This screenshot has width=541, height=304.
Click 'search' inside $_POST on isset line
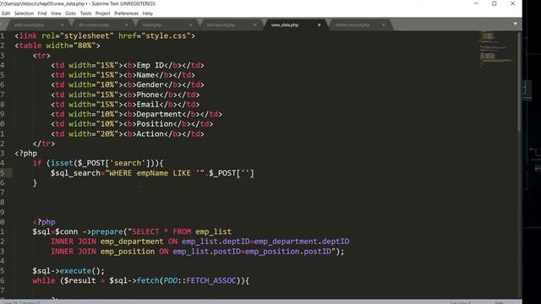(x=128, y=163)
